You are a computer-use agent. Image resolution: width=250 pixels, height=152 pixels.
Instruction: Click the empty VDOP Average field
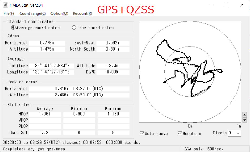[x=45, y=120]
